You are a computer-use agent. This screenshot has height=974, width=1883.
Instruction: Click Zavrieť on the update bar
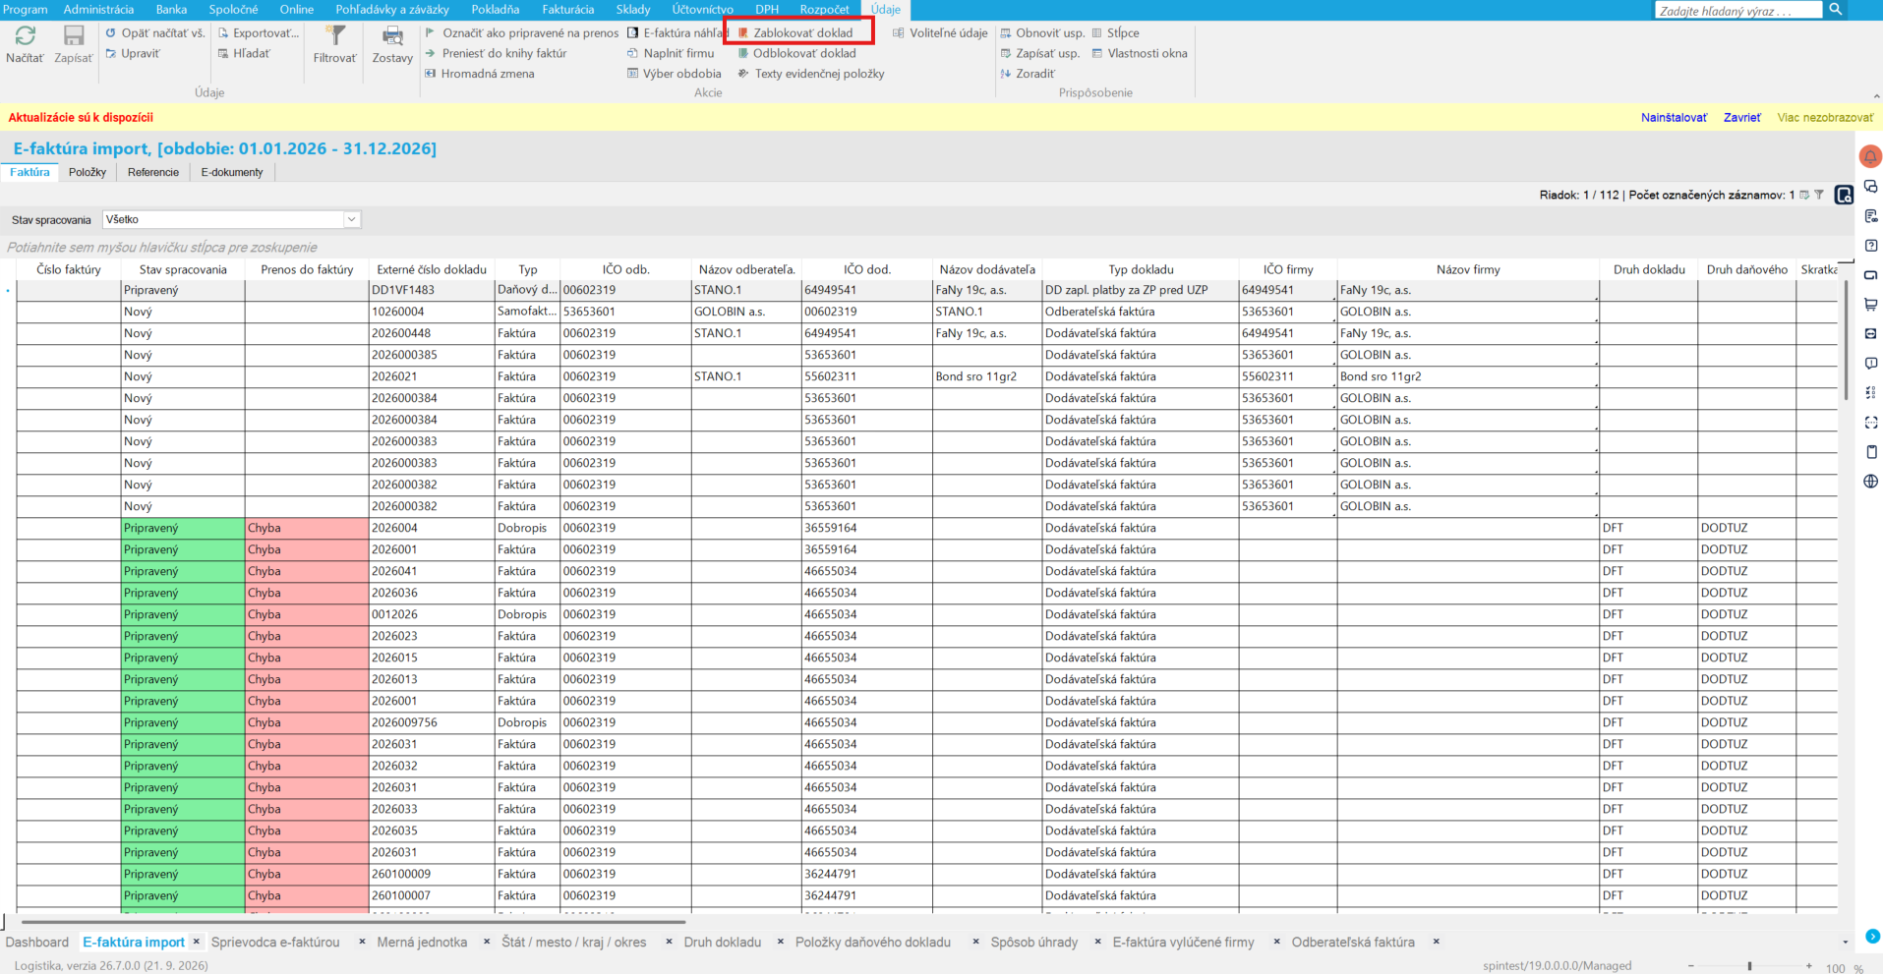pyautogui.click(x=1741, y=118)
